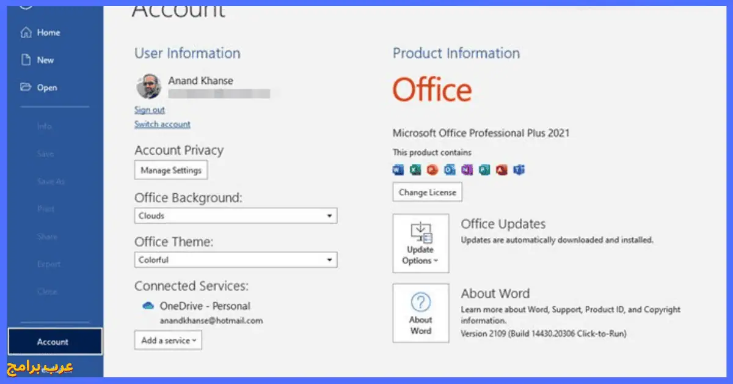This screenshot has width=733, height=384.
Task: Click the dimmed Export sidebar item
Action: (48, 264)
